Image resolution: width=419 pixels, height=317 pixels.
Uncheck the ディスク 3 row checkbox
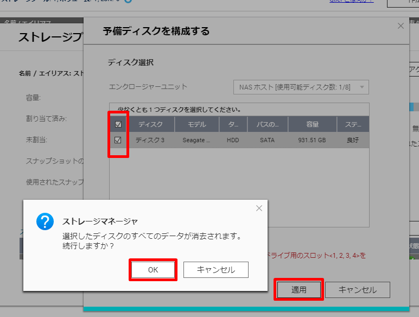pos(118,140)
